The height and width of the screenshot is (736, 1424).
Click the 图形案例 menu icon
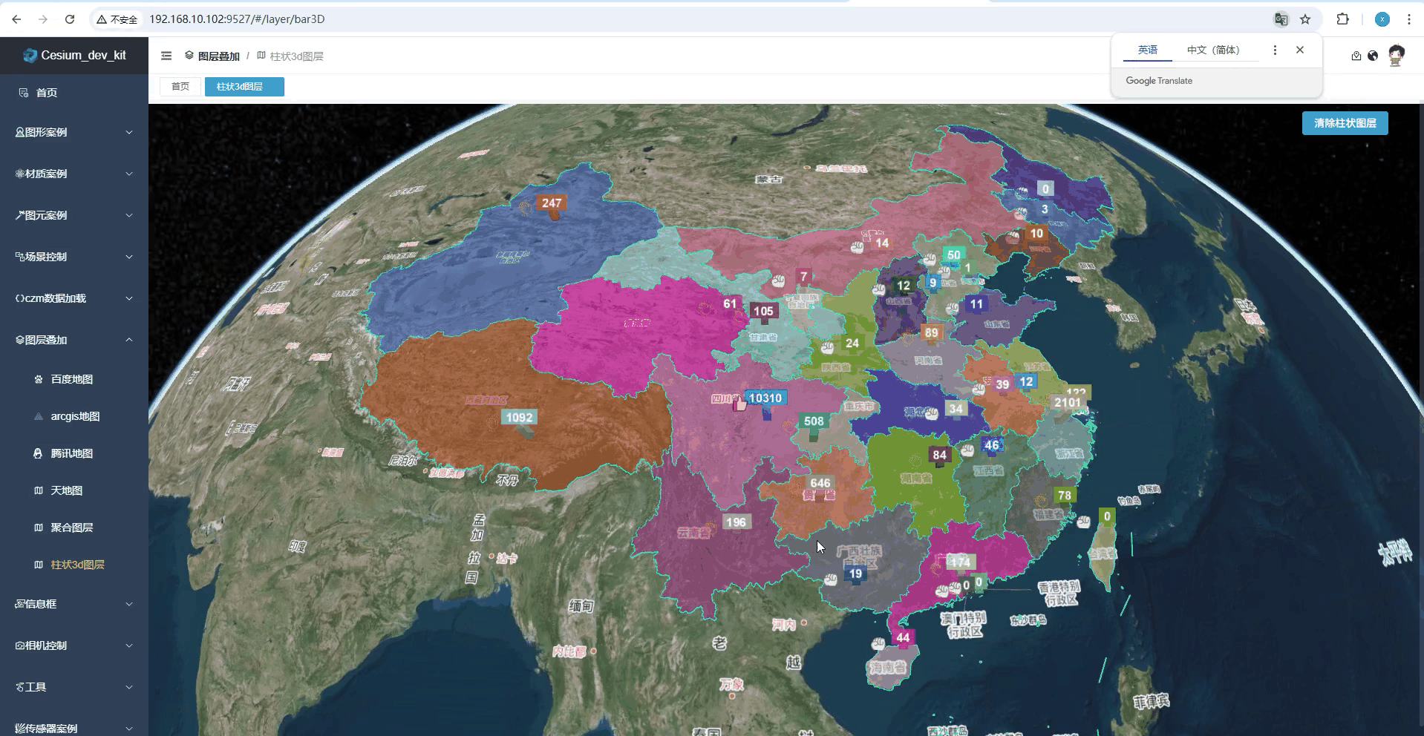[x=20, y=132]
